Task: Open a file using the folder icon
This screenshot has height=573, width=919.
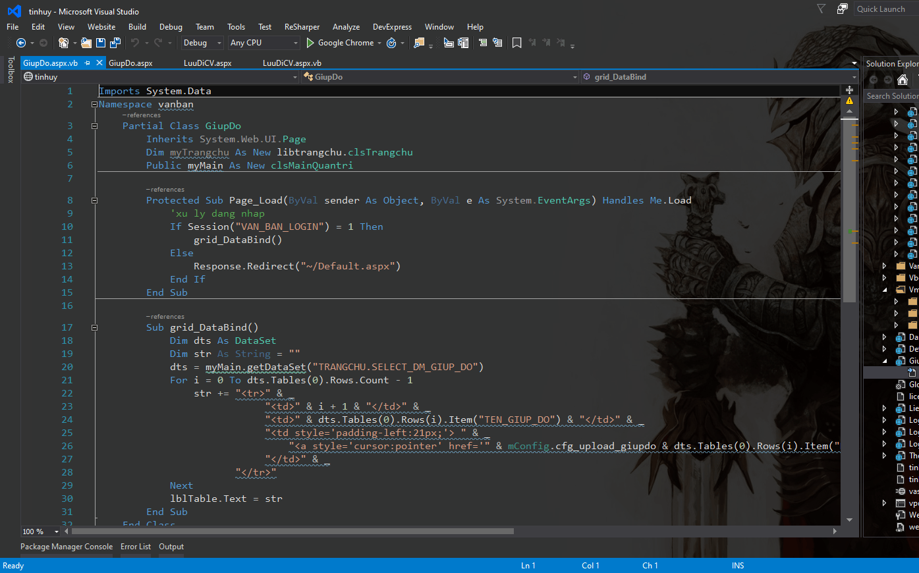Action: pyautogui.click(x=86, y=43)
